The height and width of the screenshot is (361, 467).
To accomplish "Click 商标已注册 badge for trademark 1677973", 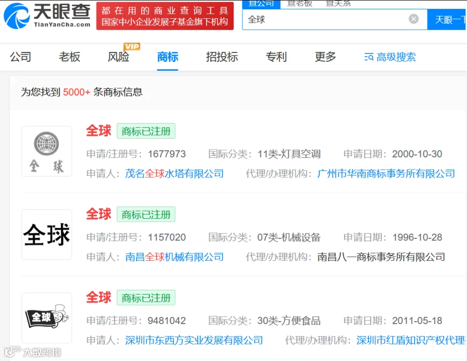I will [x=146, y=131].
